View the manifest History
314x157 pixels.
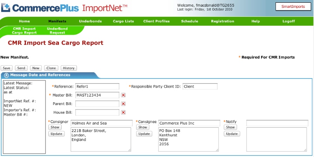68,68
